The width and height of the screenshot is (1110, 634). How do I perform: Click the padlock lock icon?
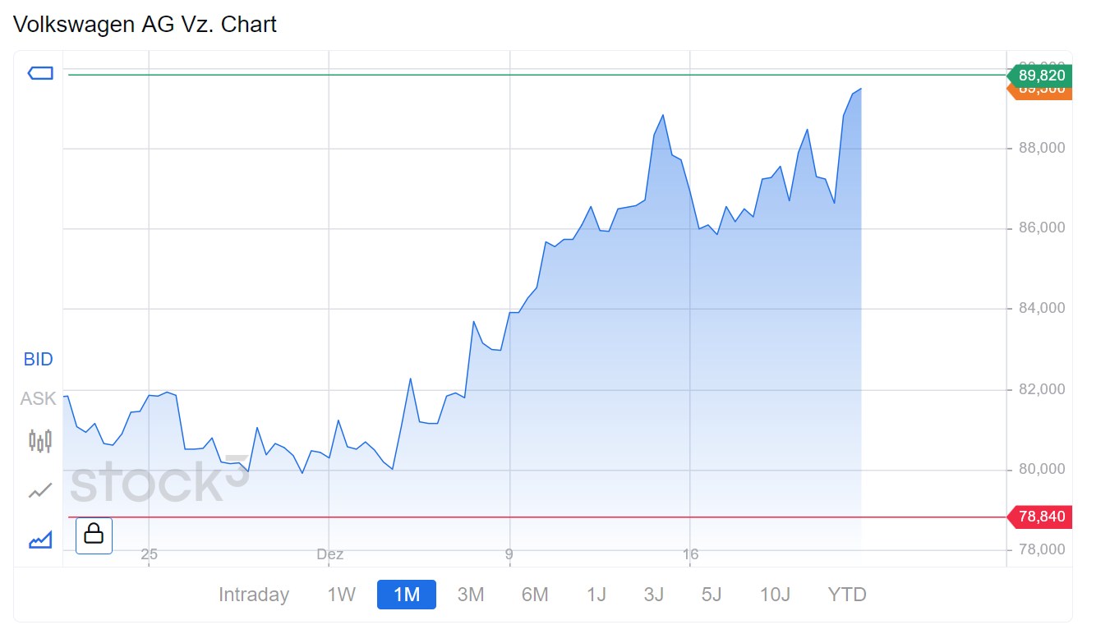[94, 535]
